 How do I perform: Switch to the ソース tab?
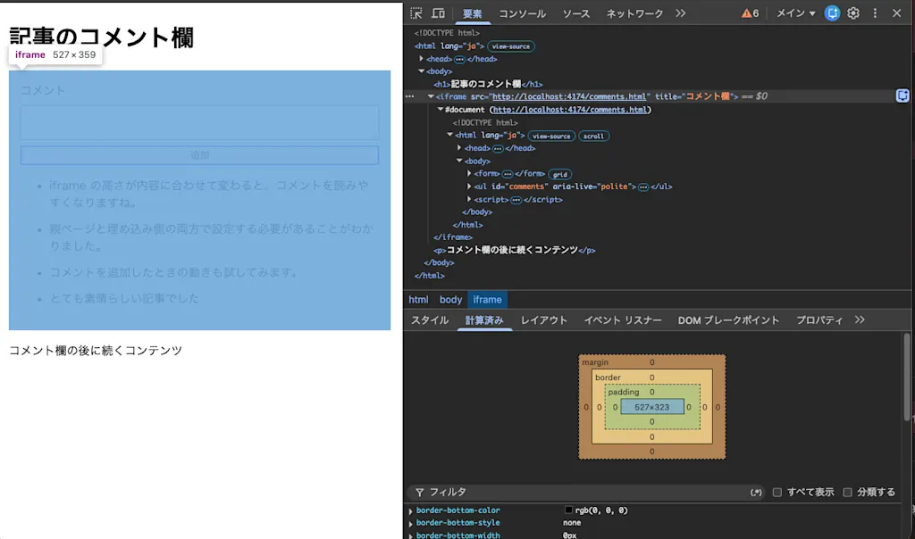(576, 13)
